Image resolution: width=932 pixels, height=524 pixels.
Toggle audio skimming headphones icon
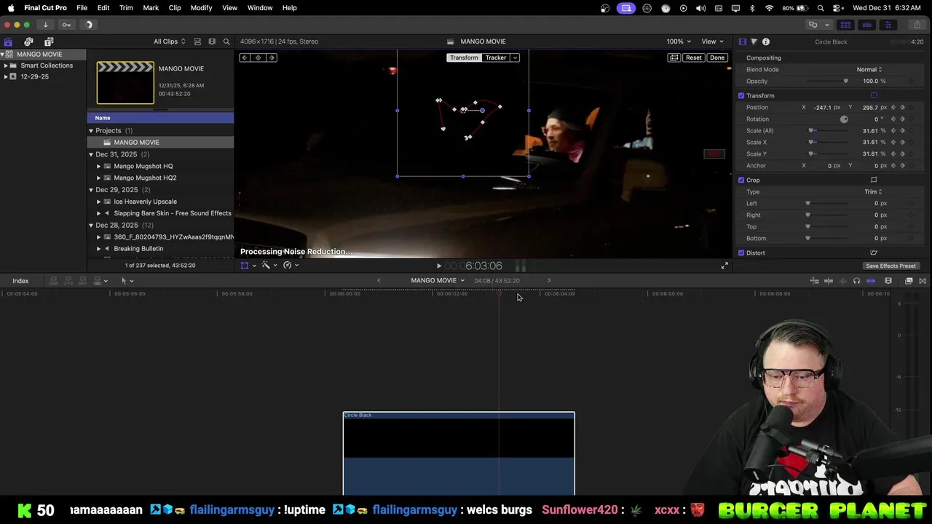coord(856,281)
